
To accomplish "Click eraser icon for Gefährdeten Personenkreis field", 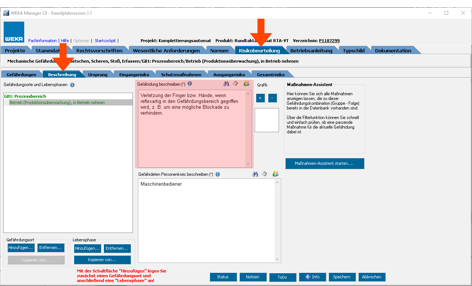I will (x=264, y=174).
